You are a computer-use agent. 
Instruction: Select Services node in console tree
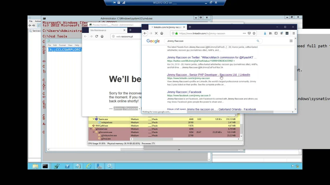pyautogui.click(x=35, y=31)
